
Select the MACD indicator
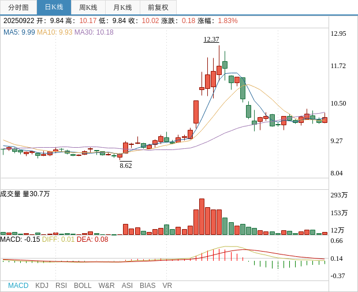click(x=18, y=286)
